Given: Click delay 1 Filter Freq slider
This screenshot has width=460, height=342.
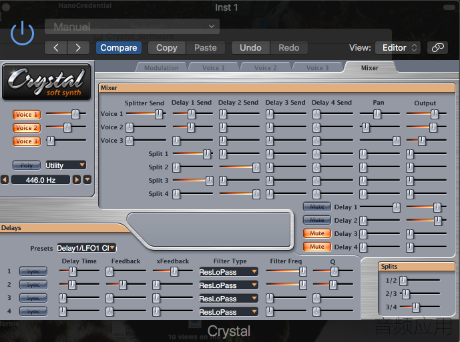Looking at the screenshot, I should coord(286,271).
